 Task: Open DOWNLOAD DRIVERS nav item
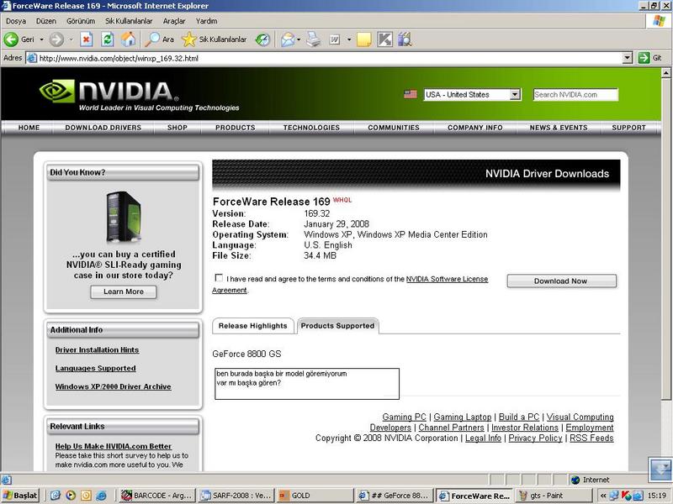pyautogui.click(x=103, y=128)
